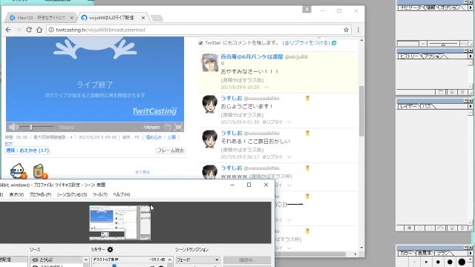Reload the TwitCasting page
Image resolution: width=475 pixels, height=267 pixels.
point(29,30)
